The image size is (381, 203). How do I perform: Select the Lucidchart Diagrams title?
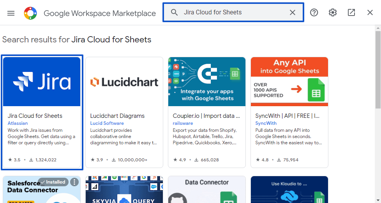[117, 116]
